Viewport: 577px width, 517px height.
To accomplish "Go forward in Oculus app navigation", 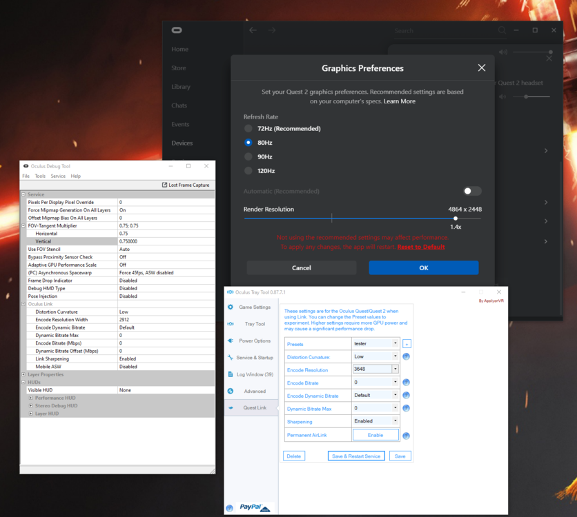I will tap(272, 30).
